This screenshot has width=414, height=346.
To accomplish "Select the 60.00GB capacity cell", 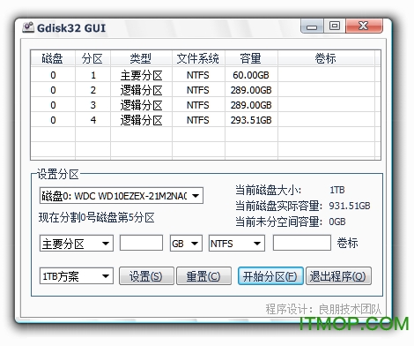I will (x=251, y=75).
